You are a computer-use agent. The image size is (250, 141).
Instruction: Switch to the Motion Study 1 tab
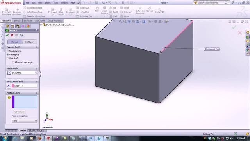(x=36, y=130)
